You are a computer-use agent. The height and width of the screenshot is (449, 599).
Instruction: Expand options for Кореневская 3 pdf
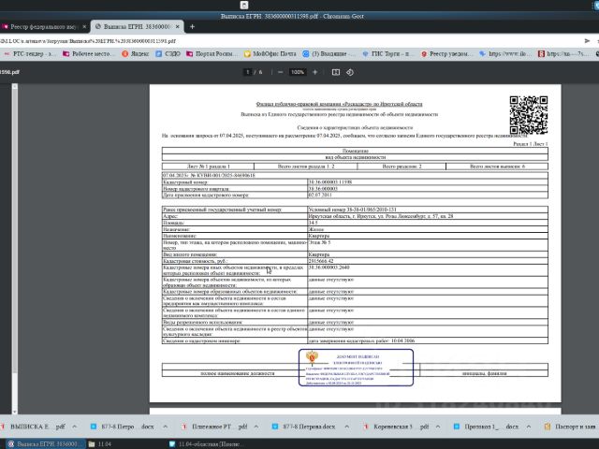click(438, 427)
